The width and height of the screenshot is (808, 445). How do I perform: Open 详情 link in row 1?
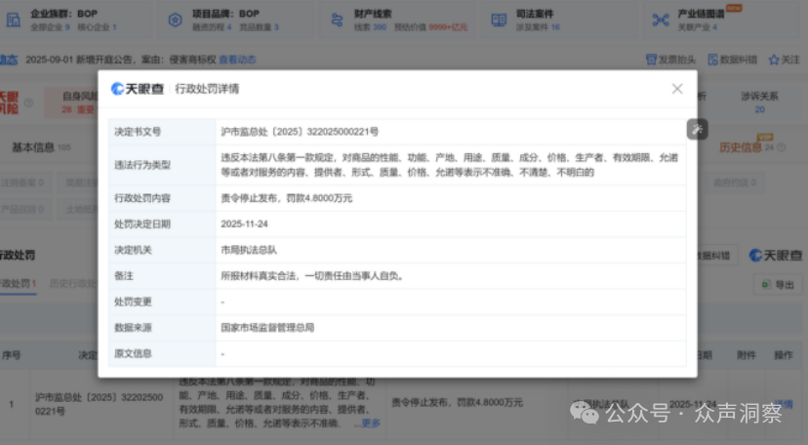point(784,404)
